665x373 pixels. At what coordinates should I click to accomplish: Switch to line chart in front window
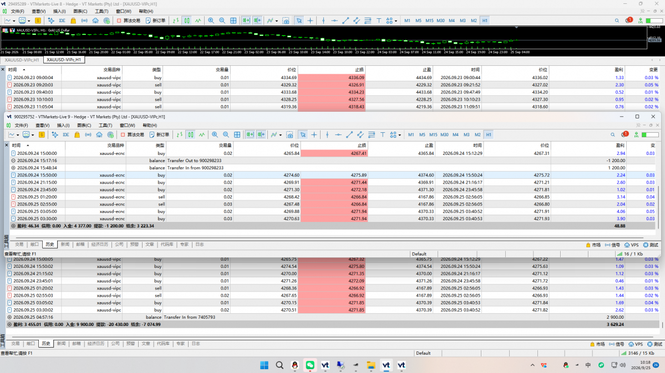[202, 134]
